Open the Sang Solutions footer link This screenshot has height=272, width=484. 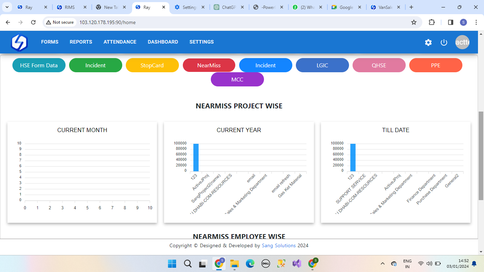278,245
